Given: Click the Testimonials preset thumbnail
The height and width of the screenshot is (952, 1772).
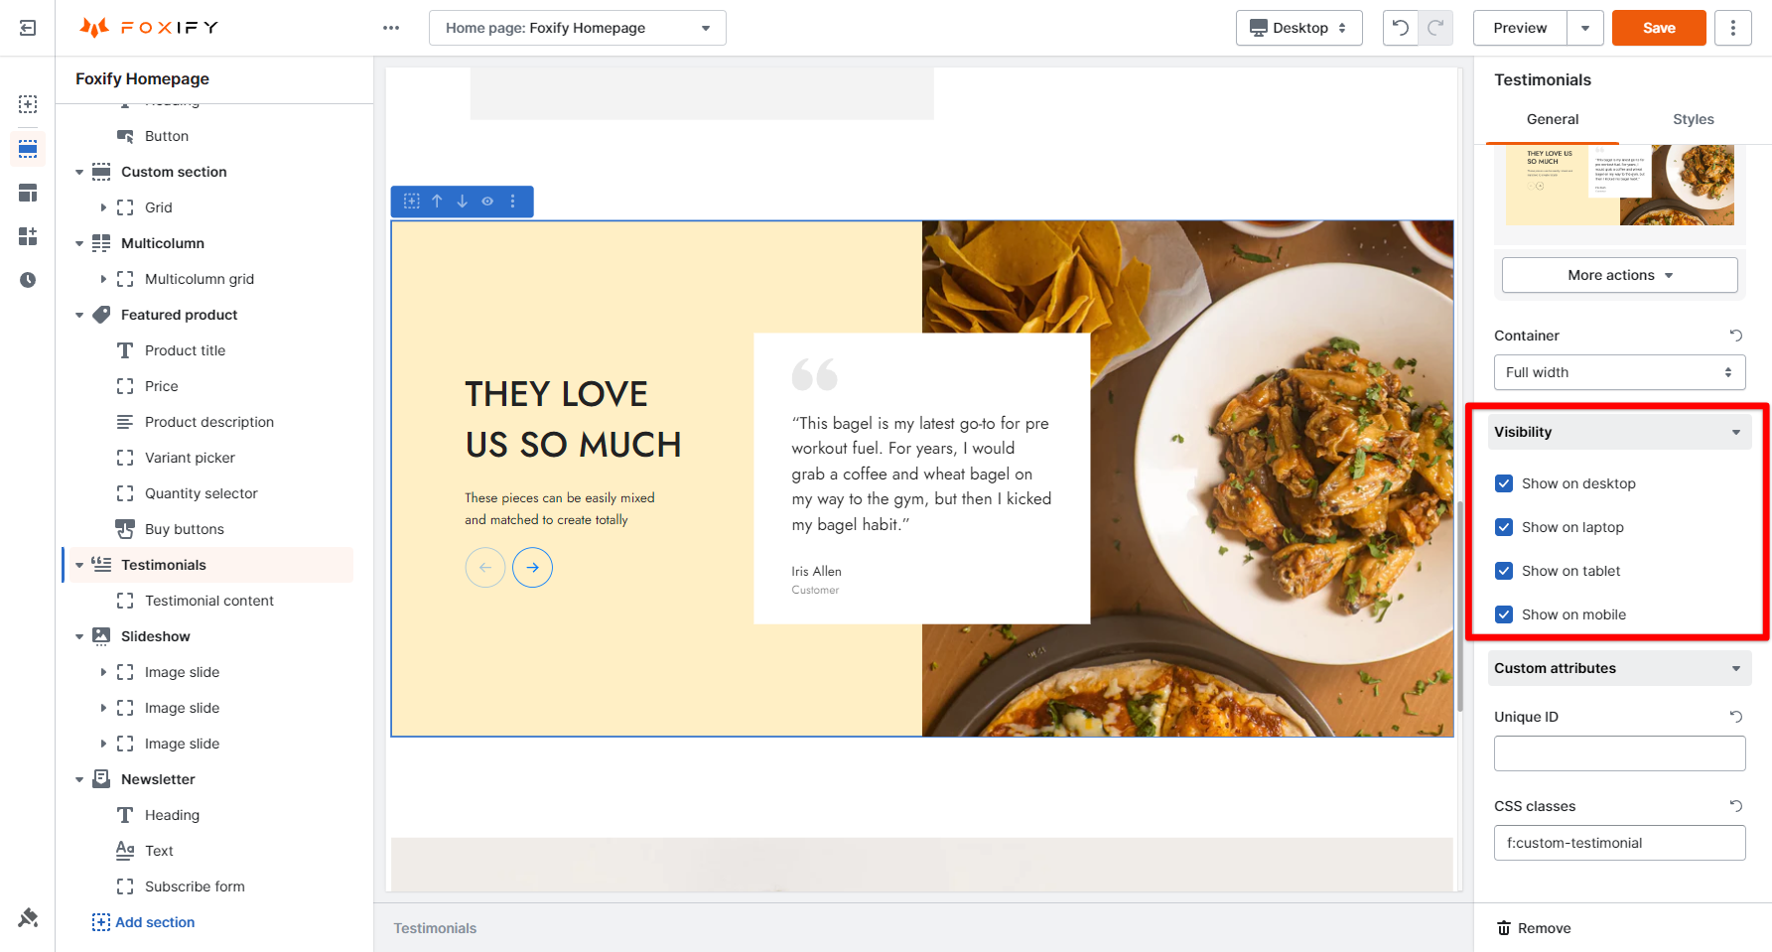Looking at the screenshot, I should pyautogui.click(x=1620, y=185).
